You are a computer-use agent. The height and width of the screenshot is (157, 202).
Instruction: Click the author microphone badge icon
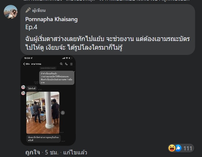(28, 10)
